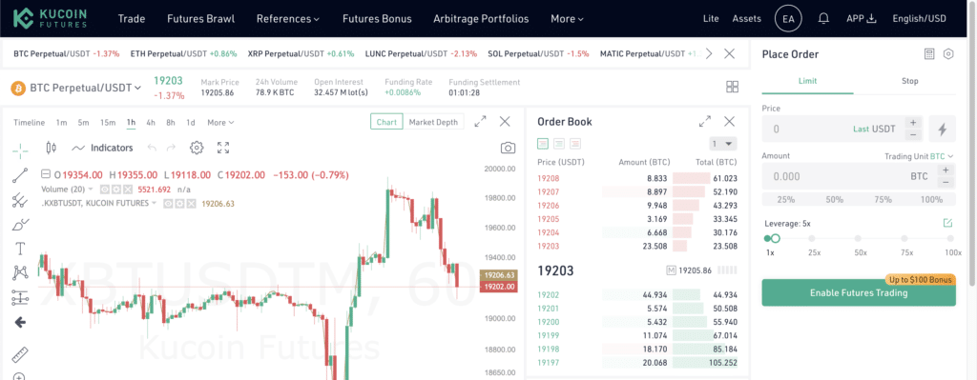The height and width of the screenshot is (380, 977).
Task: Undo the last chart action
Action: click(x=151, y=148)
